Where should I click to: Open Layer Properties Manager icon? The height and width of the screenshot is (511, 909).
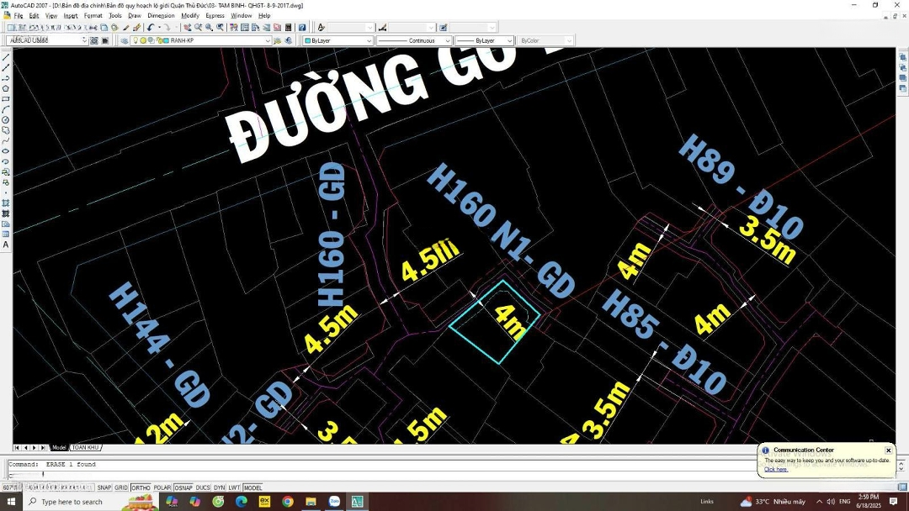coord(124,40)
